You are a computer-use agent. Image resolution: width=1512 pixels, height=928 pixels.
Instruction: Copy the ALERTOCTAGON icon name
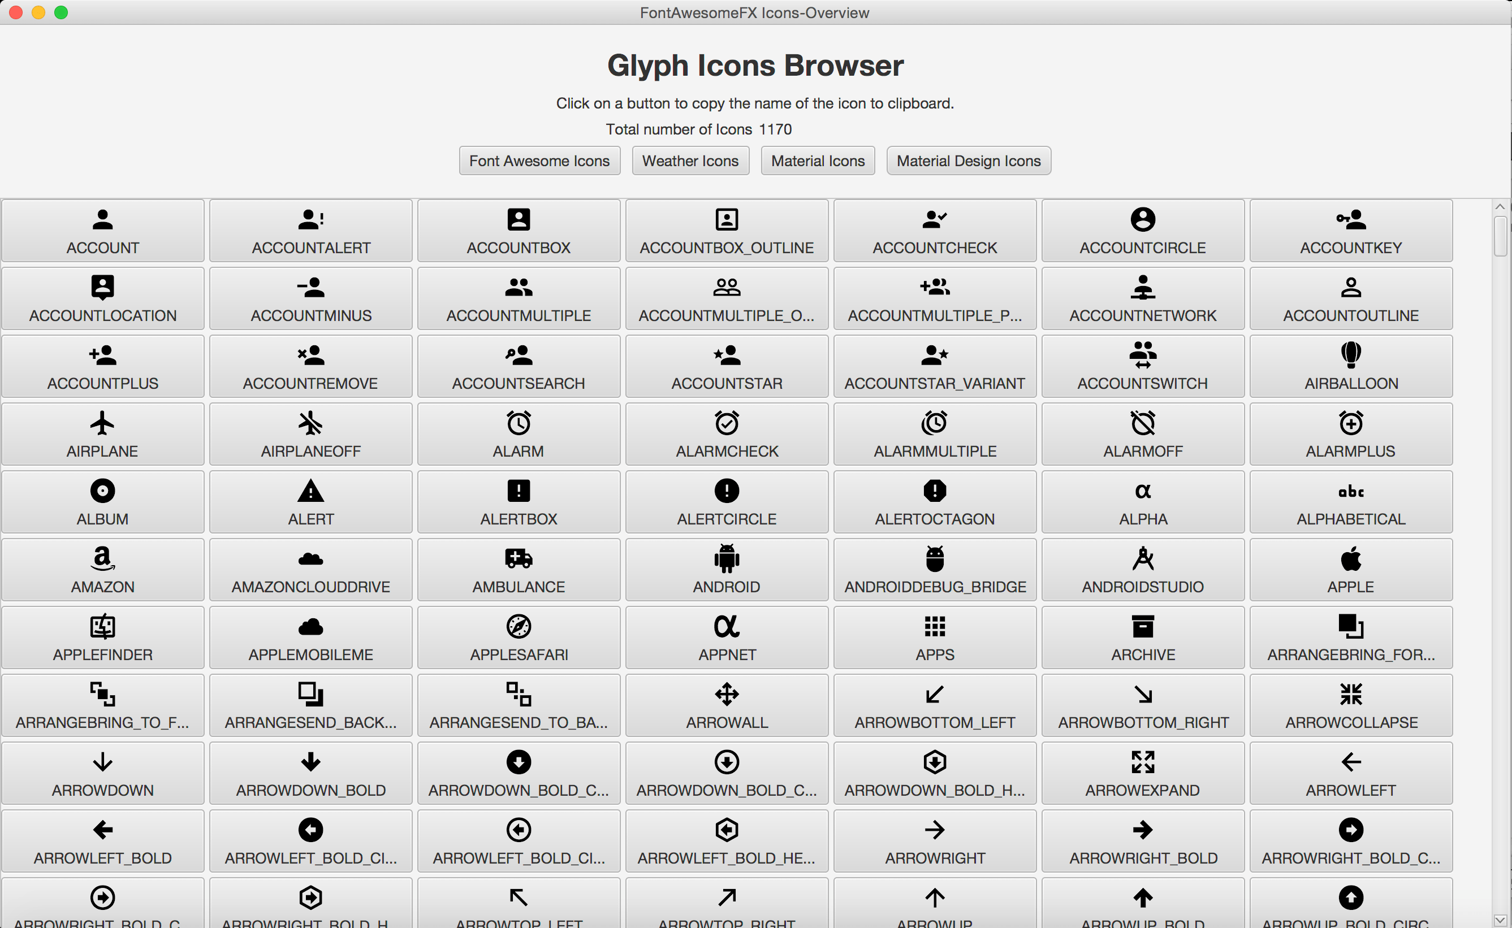934,502
